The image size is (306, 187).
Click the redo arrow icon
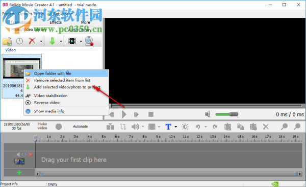tap(215, 127)
